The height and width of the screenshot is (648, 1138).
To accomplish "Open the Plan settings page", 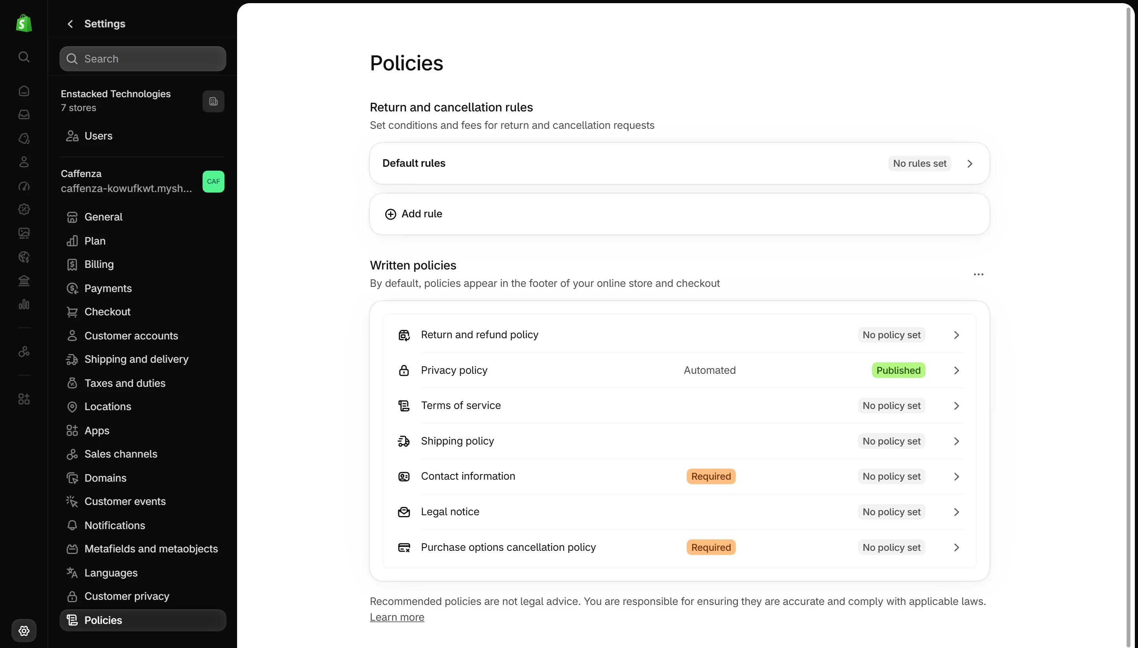I will click(x=142, y=241).
